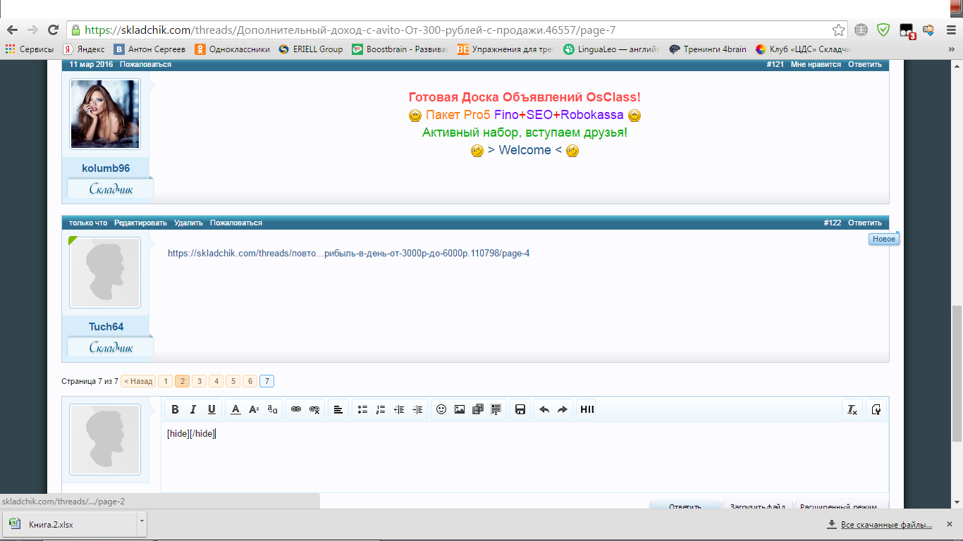Screen dimensions: 963x541
Task: Click the HII toolbar button in editor
Action: click(x=587, y=409)
